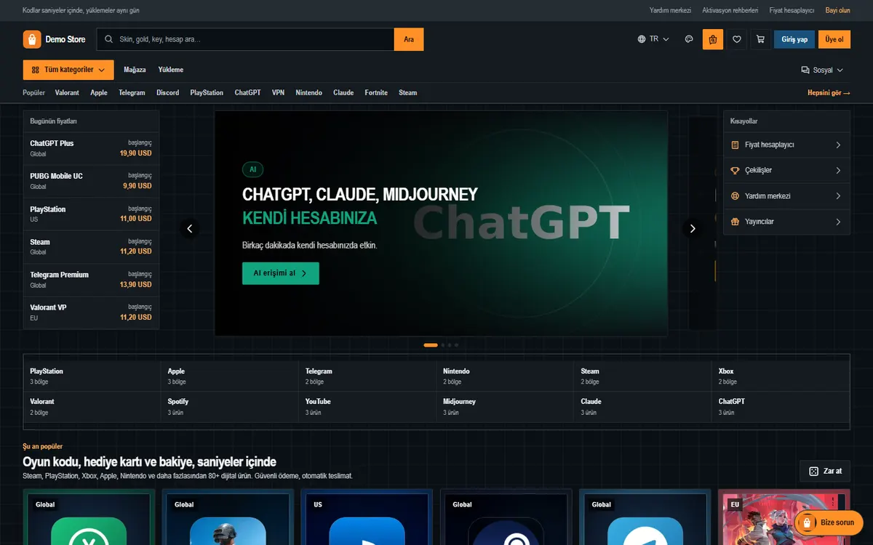Click the trophy icon beside Çekilişler
The image size is (873, 545).
click(735, 170)
